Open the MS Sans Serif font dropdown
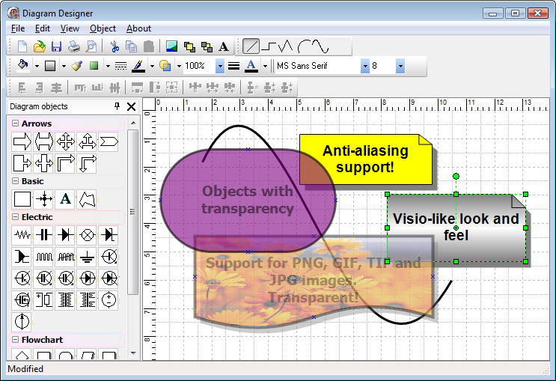This screenshot has height=381, width=556. pos(365,66)
